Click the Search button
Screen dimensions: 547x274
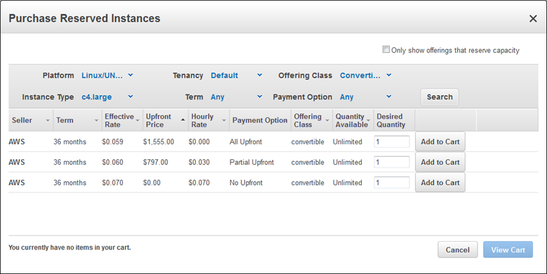[x=440, y=97]
